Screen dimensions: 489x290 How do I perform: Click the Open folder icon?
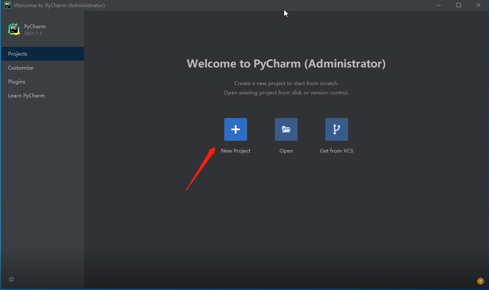286,129
